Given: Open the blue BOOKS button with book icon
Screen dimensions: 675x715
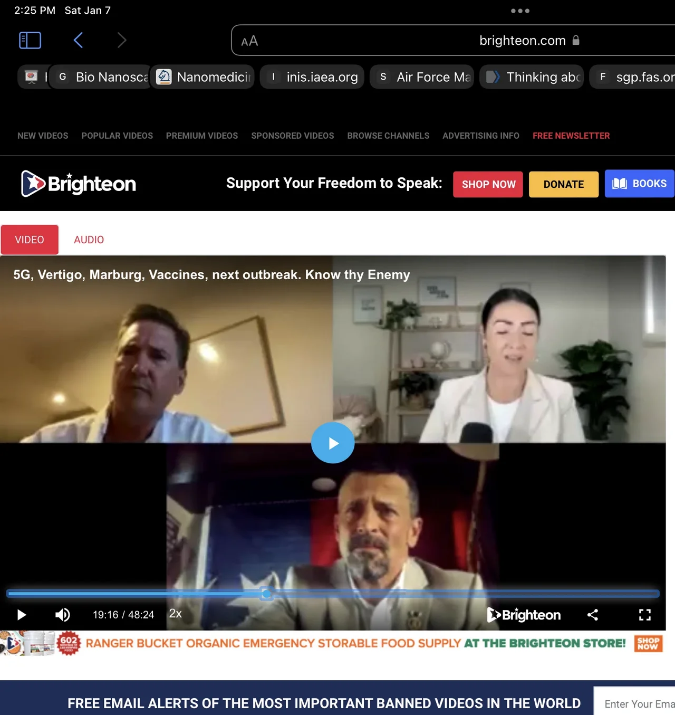Looking at the screenshot, I should (639, 184).
